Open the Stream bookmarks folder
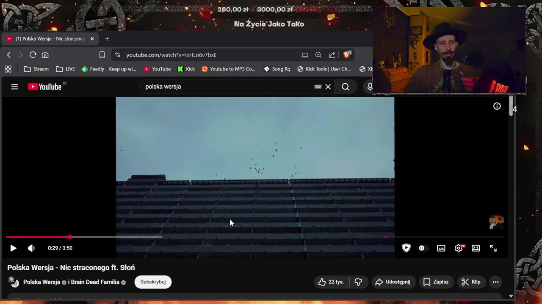542x304 pixels. [36, 69]
